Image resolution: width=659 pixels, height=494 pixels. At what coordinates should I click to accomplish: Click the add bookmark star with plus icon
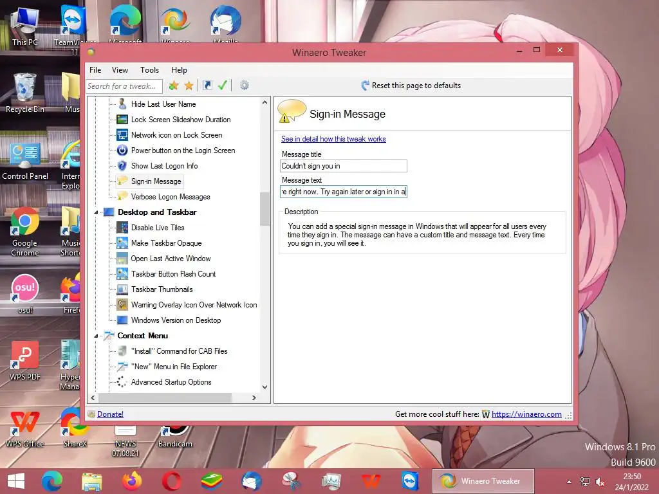pyautogui.click(x=174, y=86)
